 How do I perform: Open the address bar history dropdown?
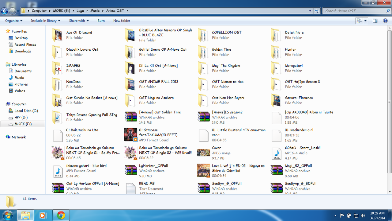point(310,11)
